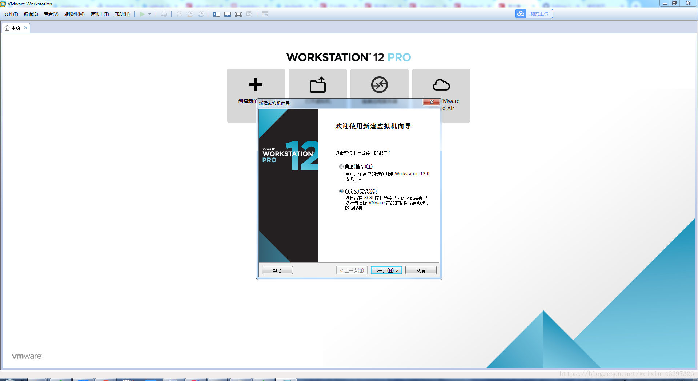Click the console view toolbar icon
This screenshot has width=698, height=381.
[265, 14]
